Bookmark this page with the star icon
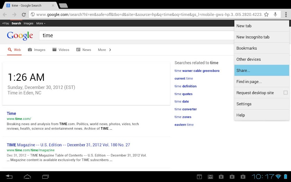Screen dimensions: 291x182 pyautogui.click(x=266, y=15)
